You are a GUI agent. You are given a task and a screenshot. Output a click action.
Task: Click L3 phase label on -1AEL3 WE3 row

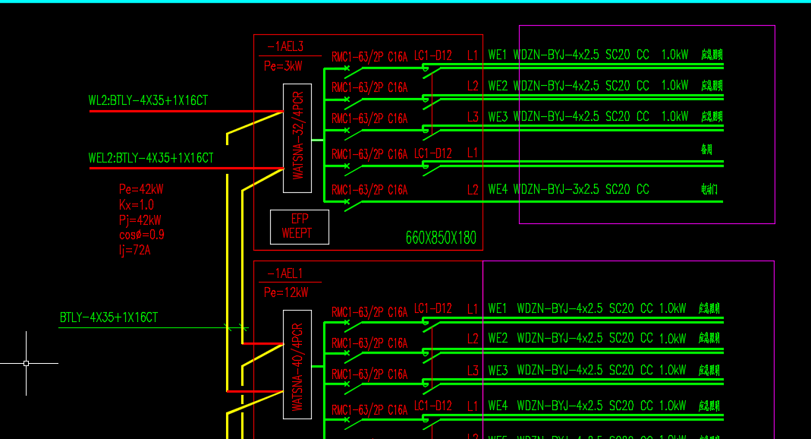473,117
